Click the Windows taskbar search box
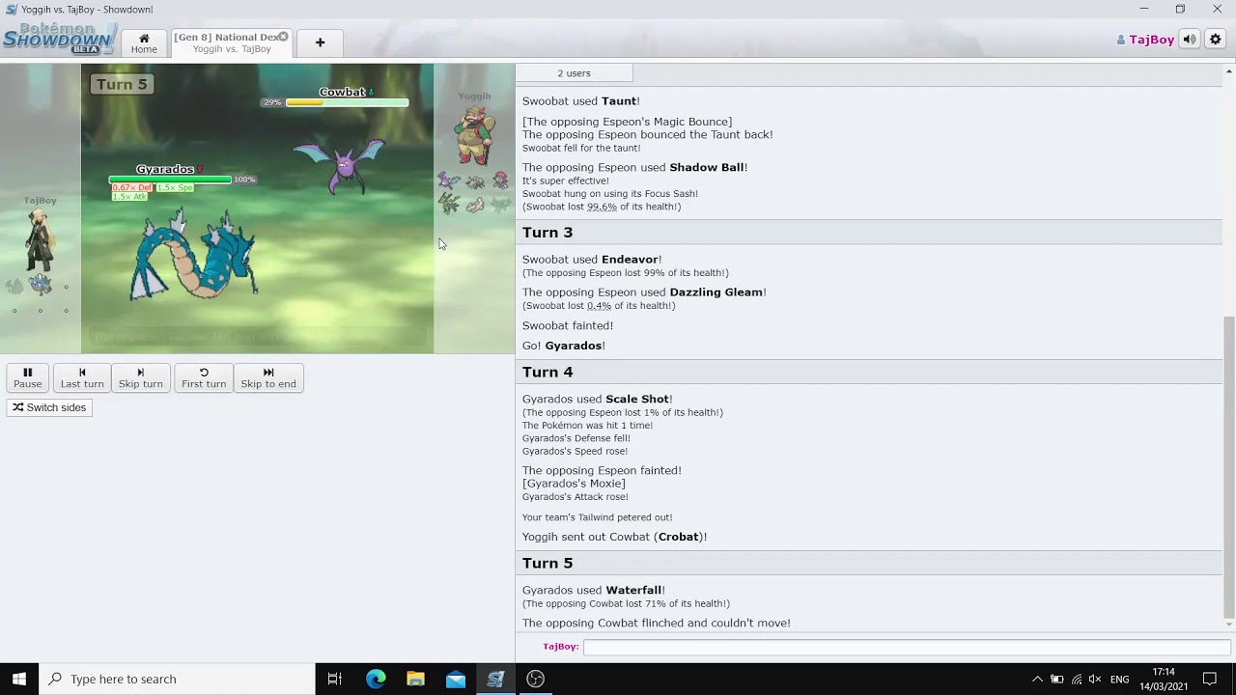 177,679
